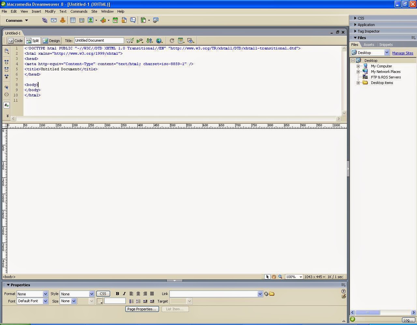This screenshot has height=325, width=417.
Task: Open the Style dropdown in Properties
Action: point(92,294)
